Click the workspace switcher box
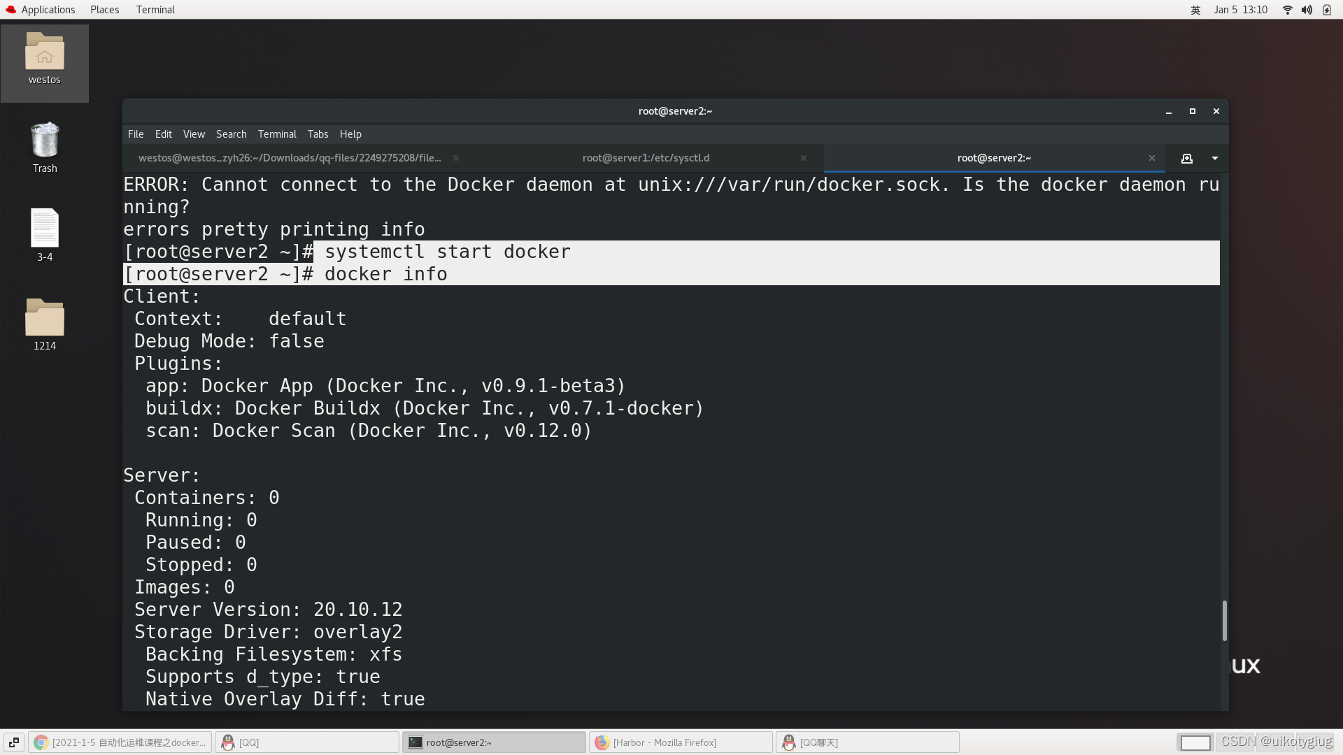Screen dimensions: 1343x755 [1195, 742]
